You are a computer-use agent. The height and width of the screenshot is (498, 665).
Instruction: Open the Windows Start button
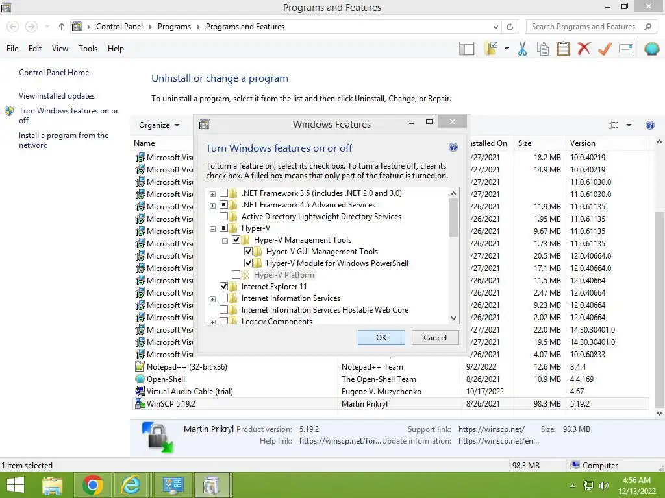pos(16,485)
